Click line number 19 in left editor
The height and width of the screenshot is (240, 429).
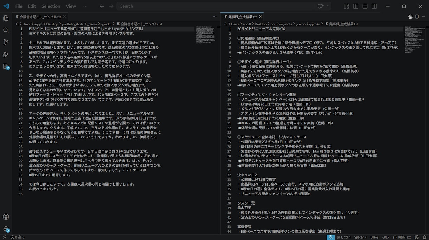[x=20, y=113]
